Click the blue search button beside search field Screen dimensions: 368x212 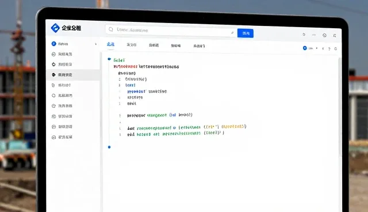(246, 33)
